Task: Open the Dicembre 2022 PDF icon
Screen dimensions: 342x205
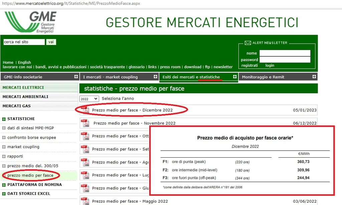Action: 85,110
